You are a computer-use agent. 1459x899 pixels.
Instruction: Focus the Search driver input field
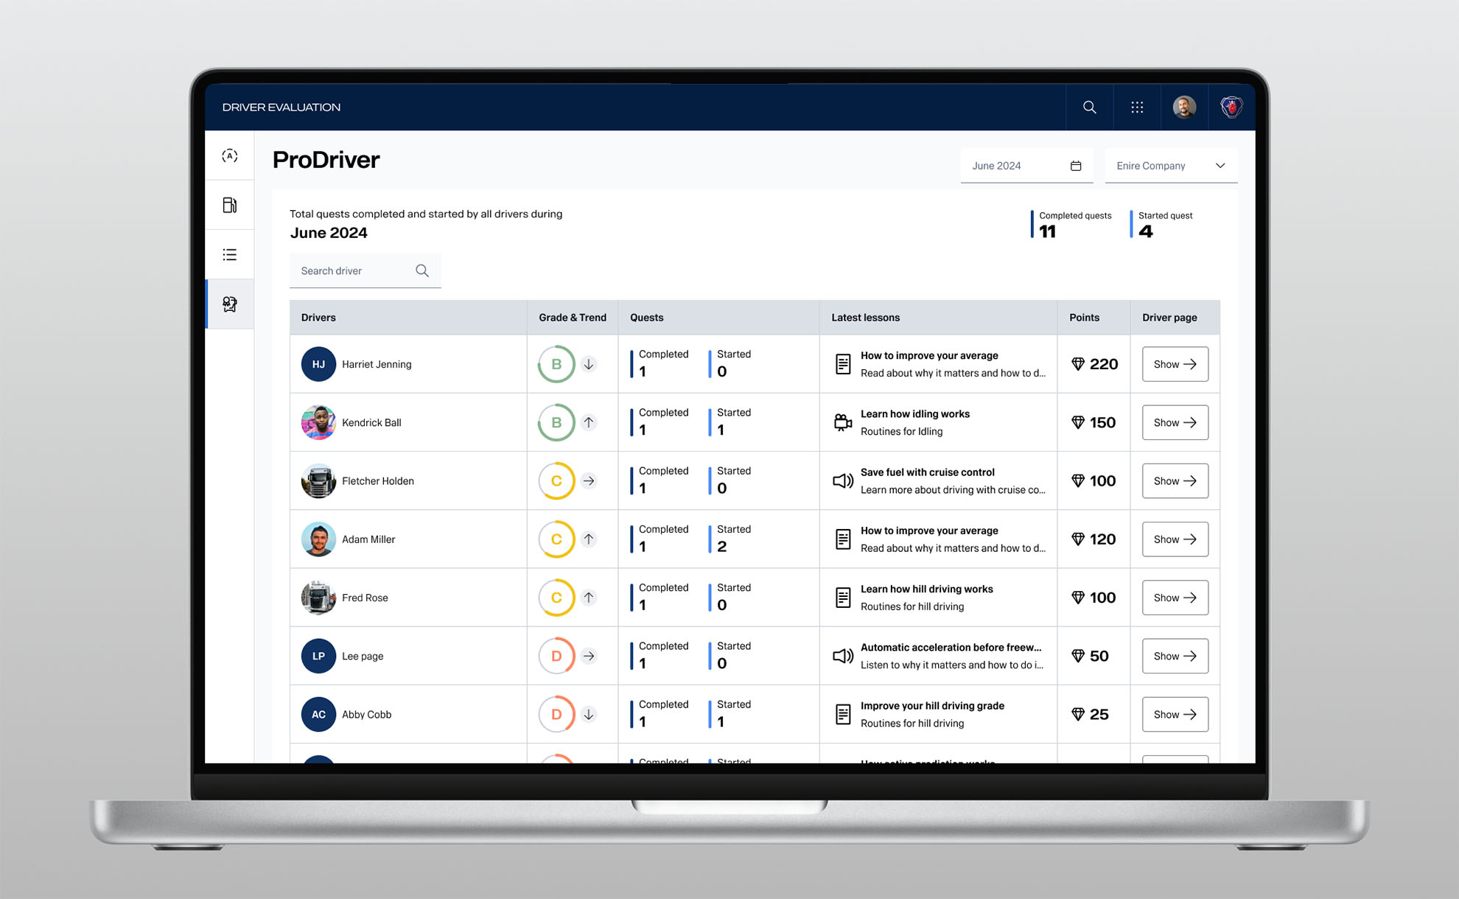point(365,270)
